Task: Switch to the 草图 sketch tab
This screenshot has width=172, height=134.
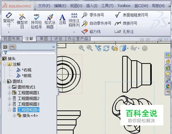Action: click(44, 39)
